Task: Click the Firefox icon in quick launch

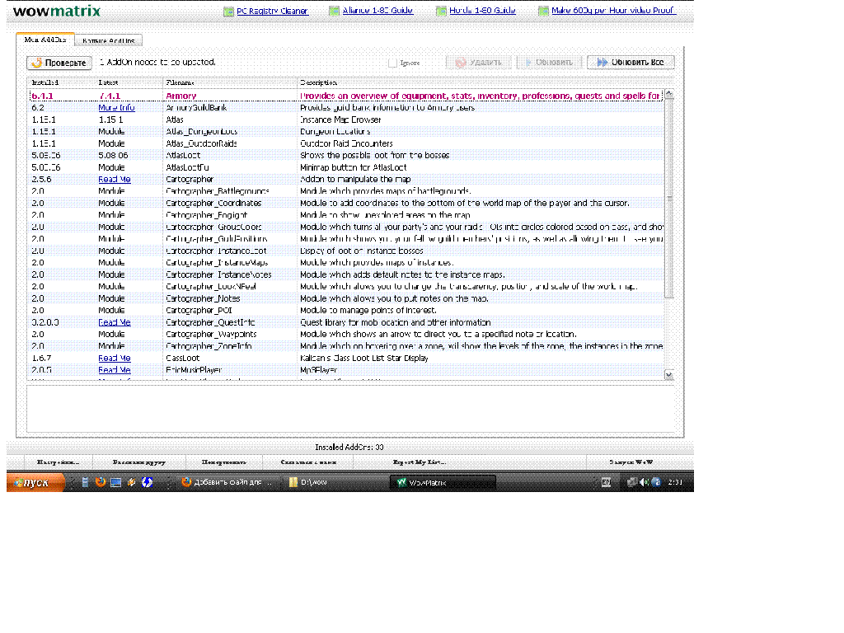Action: [x=100, y=481]
